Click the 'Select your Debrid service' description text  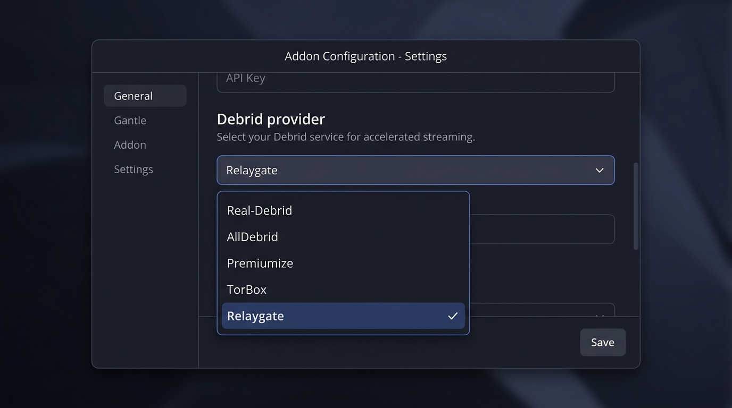(x=346, y=137)
